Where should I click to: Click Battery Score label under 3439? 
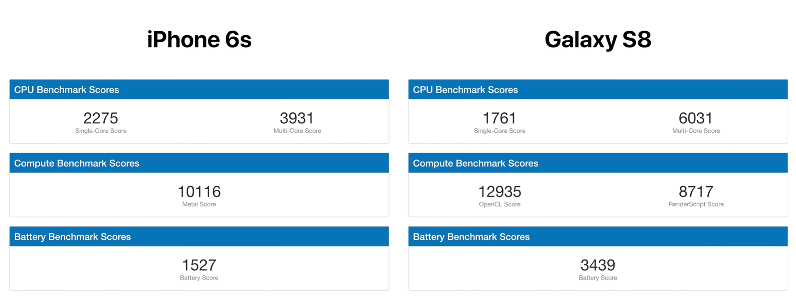[598, 278]
